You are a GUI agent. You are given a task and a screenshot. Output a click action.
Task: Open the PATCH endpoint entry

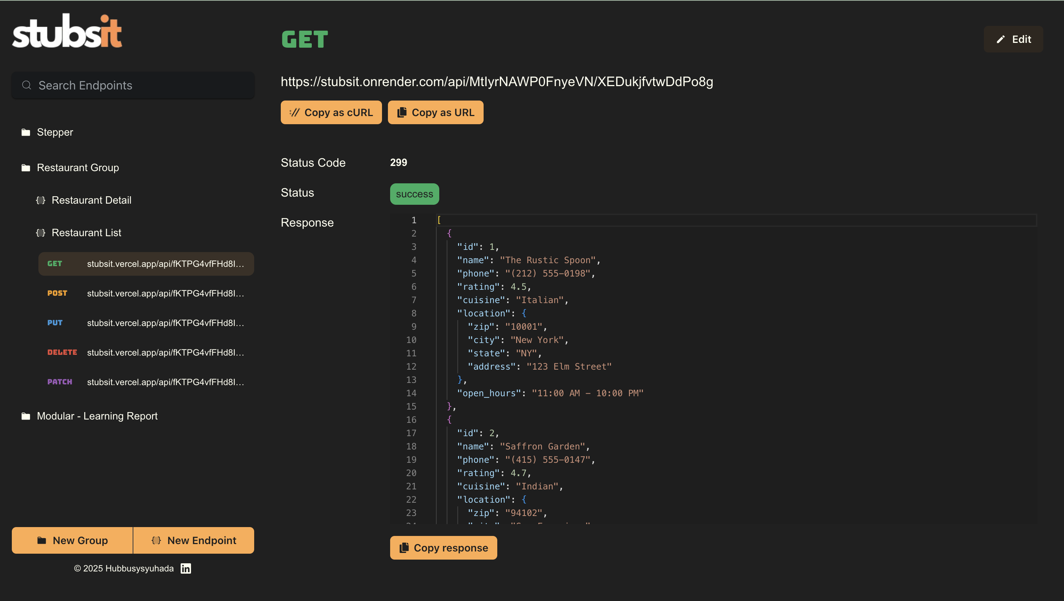pyautogui.click(x=146, y=382)
